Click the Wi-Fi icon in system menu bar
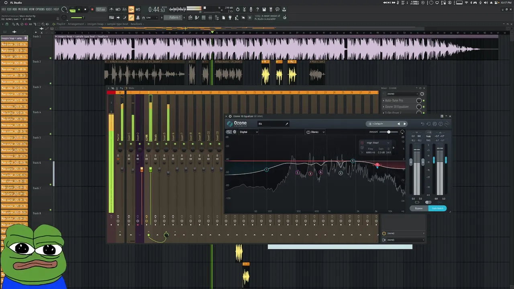The width and height of the screenshot is (514, 289). tap(467, 3)
